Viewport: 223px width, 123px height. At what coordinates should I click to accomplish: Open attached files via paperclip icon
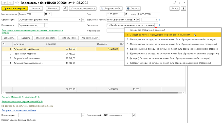65,9
